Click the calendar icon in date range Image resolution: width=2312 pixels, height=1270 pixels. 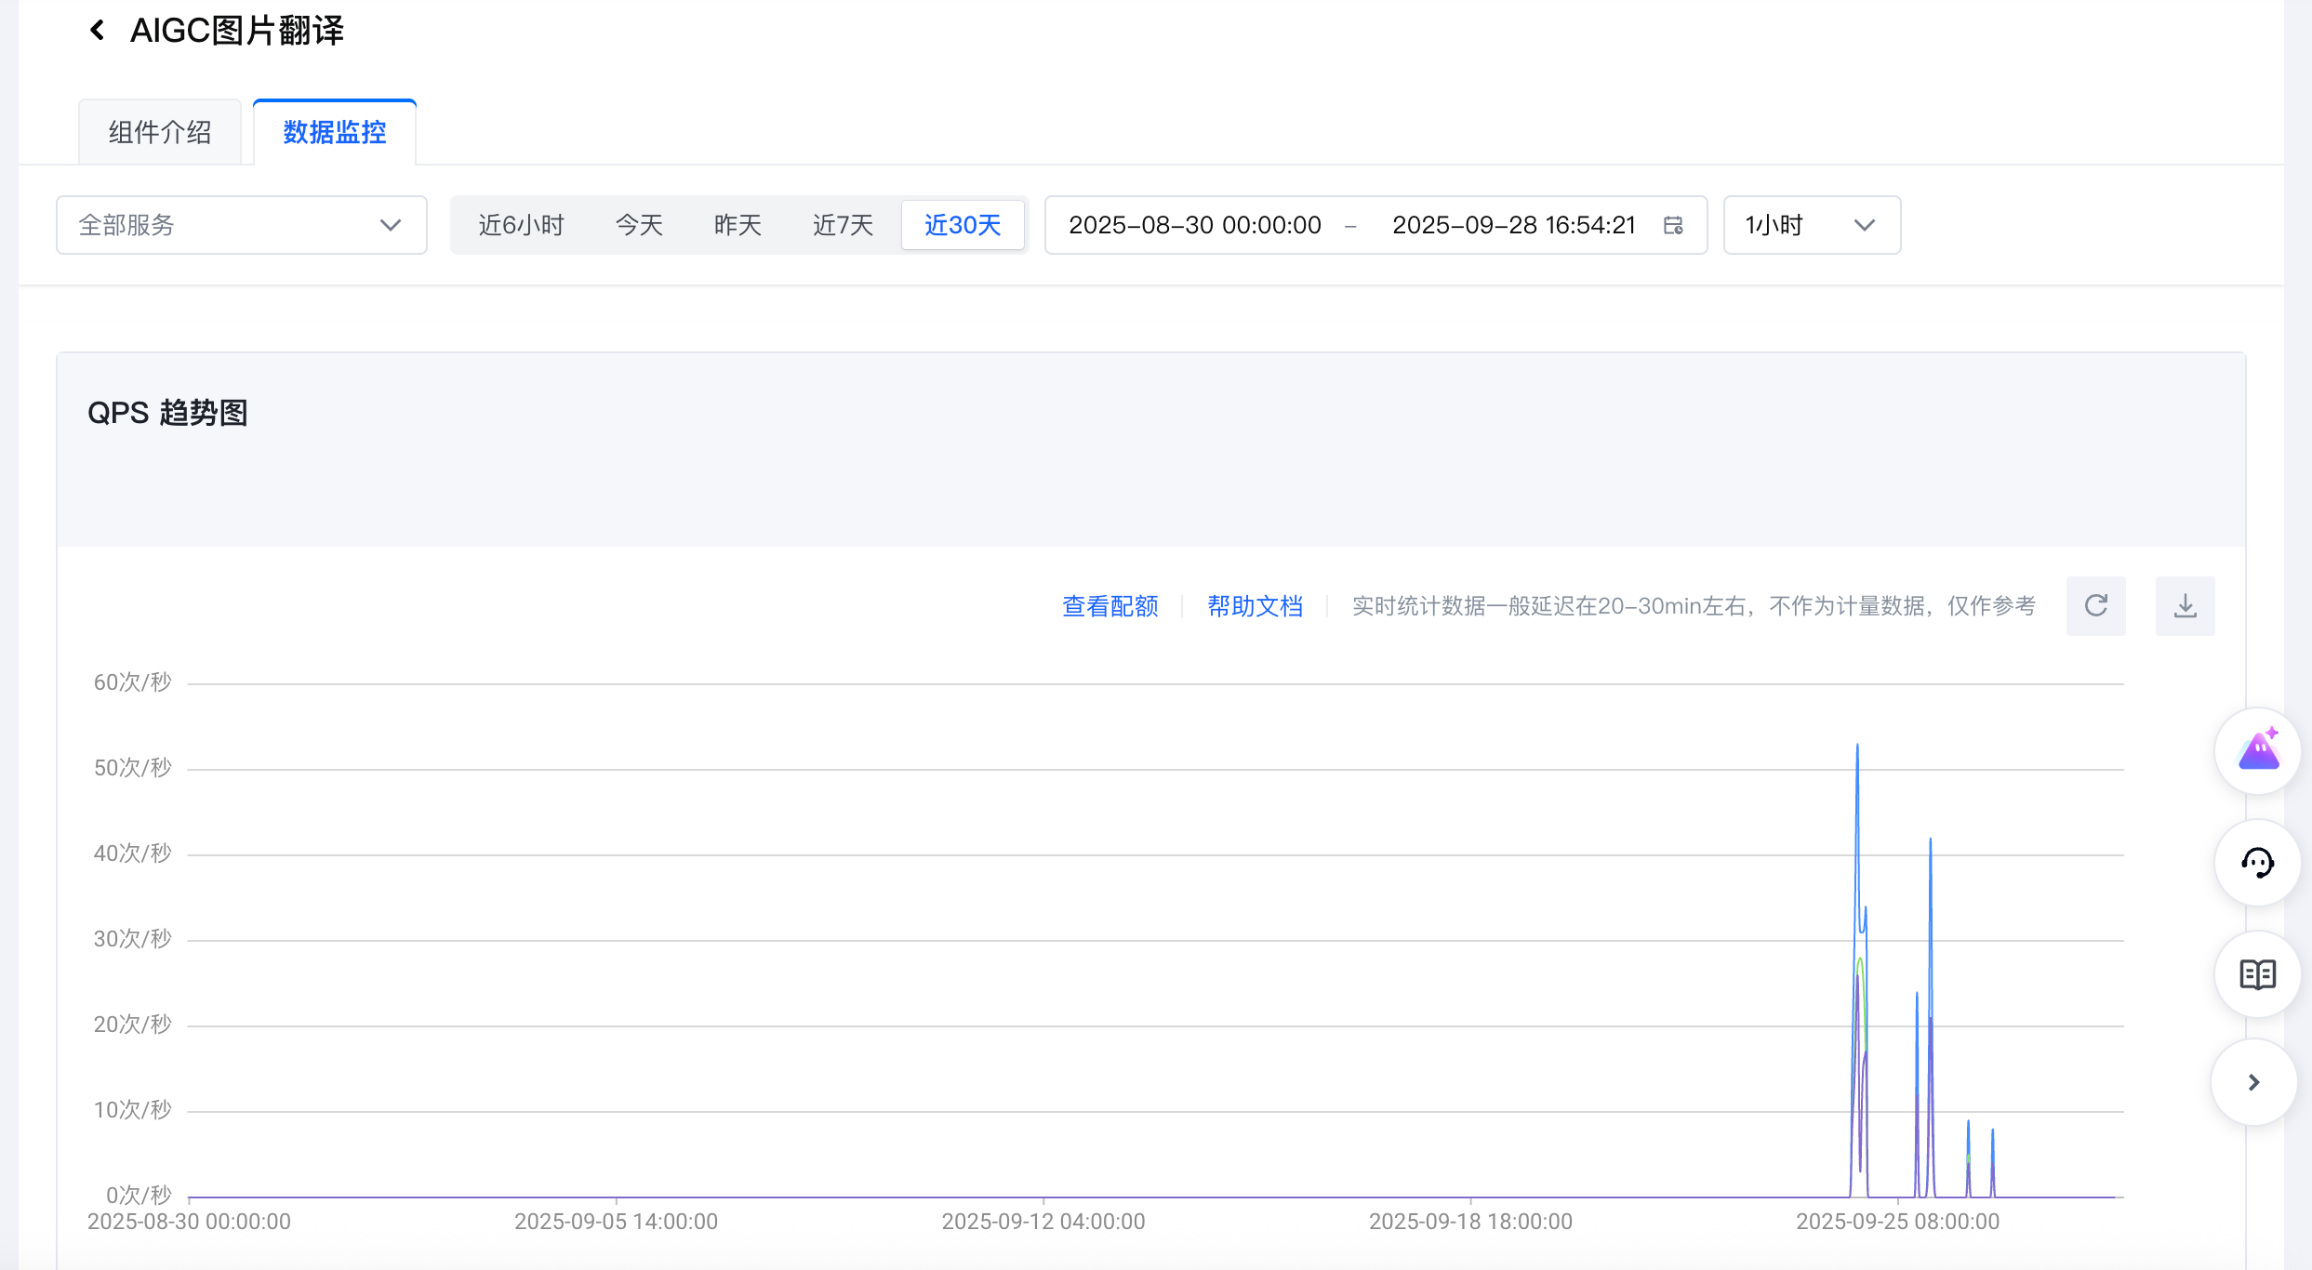[x=1673, y=225]
